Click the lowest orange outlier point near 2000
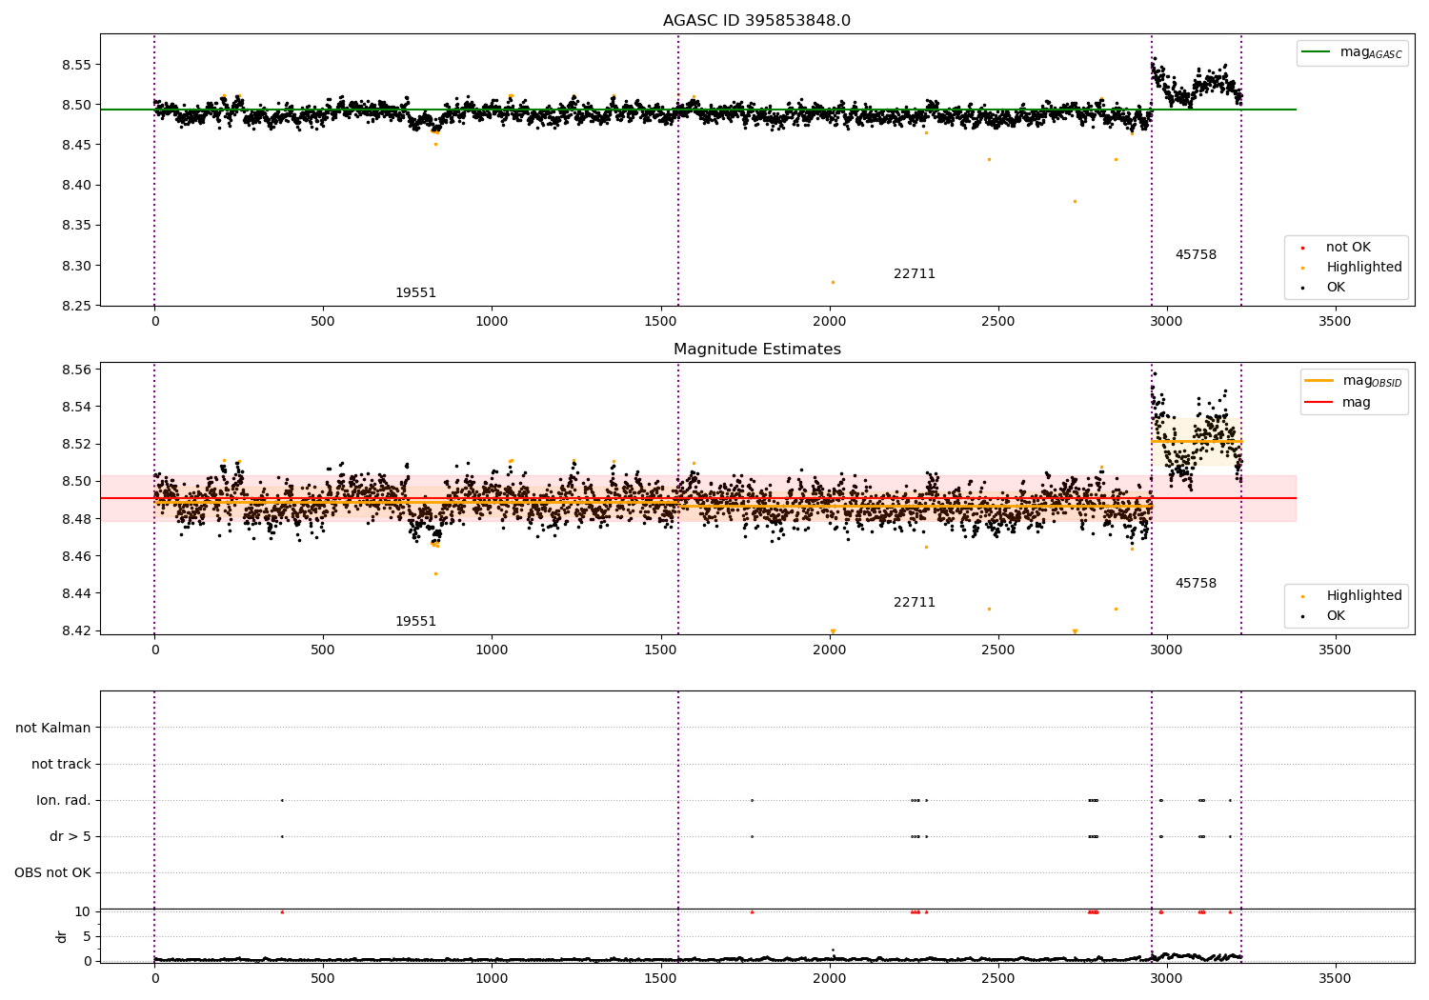Image resolution: width=1429 pixels, height=1000 pixels. [x=833, y=282]
